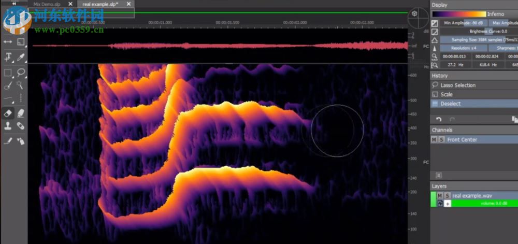This screenshot has width=518, height=244.
Task: Click the layer waveform icon
Action: 440,204
